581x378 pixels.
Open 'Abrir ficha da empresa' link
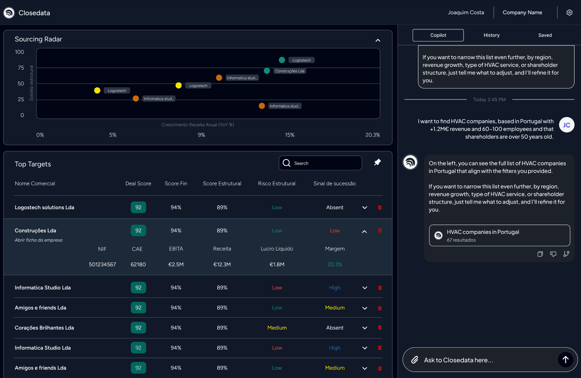[x=39, y=240]
